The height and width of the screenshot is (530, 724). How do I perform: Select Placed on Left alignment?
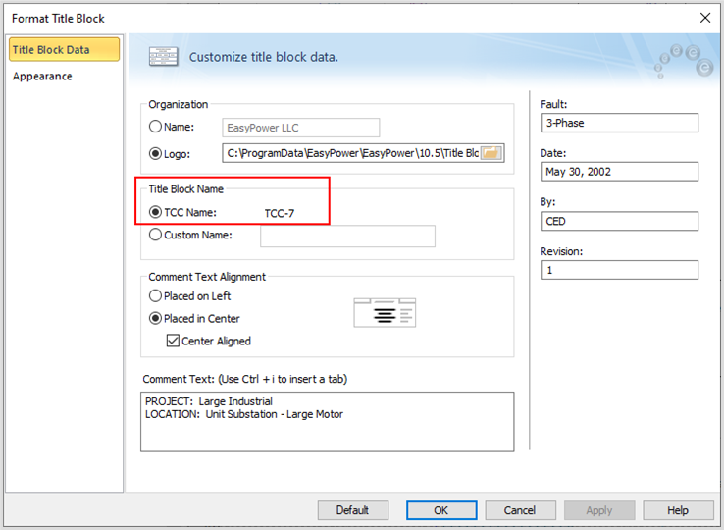(155, 295)
